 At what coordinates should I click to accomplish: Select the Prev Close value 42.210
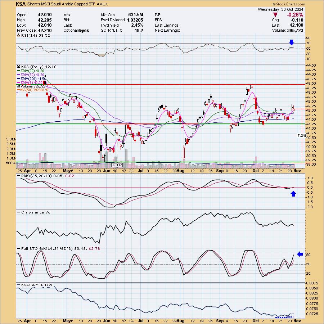pyautogui.click(x=45, y=30)
